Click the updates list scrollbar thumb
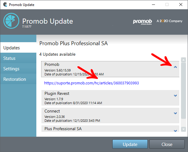The height and width of the screenshot is (152, 188). (183, 91)
